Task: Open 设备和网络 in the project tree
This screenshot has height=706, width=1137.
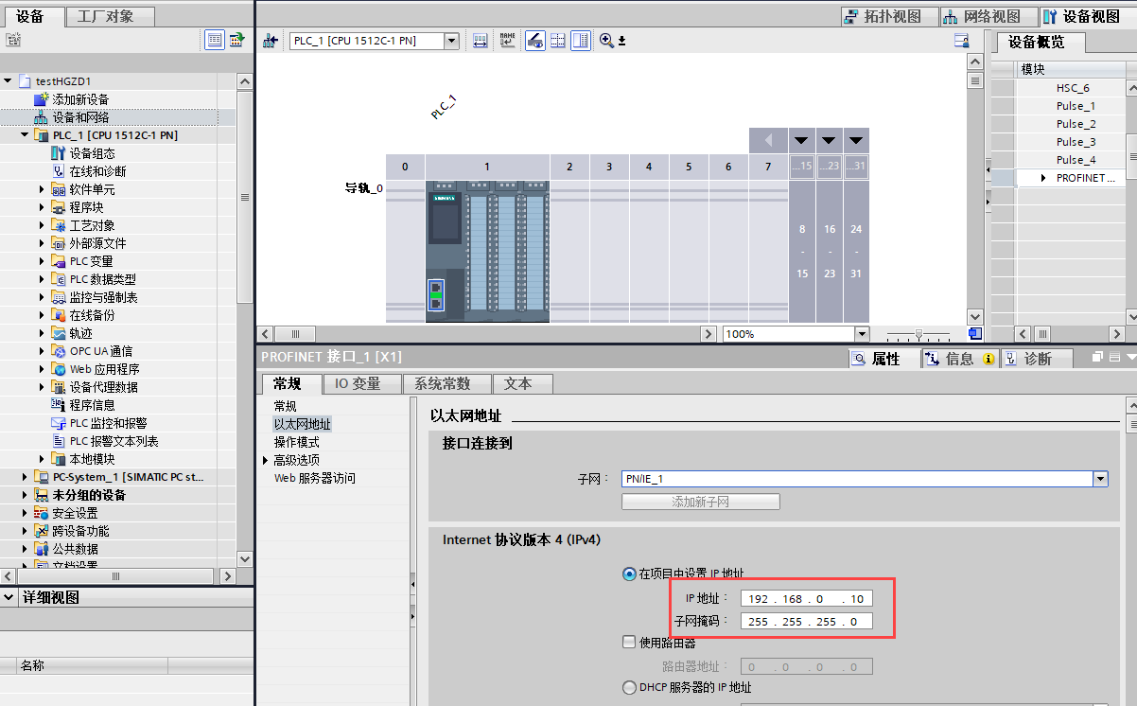Action: coord(80,117)
